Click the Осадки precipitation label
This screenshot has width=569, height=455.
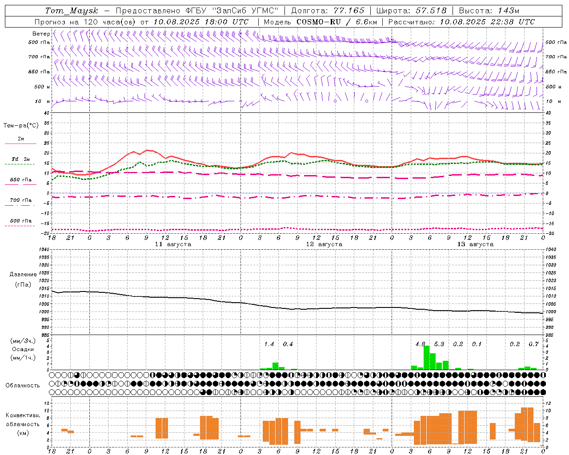tap(23, 349)
